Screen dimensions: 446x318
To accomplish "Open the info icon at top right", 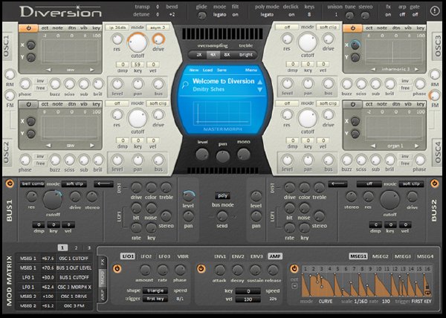I will pos(434,11).
